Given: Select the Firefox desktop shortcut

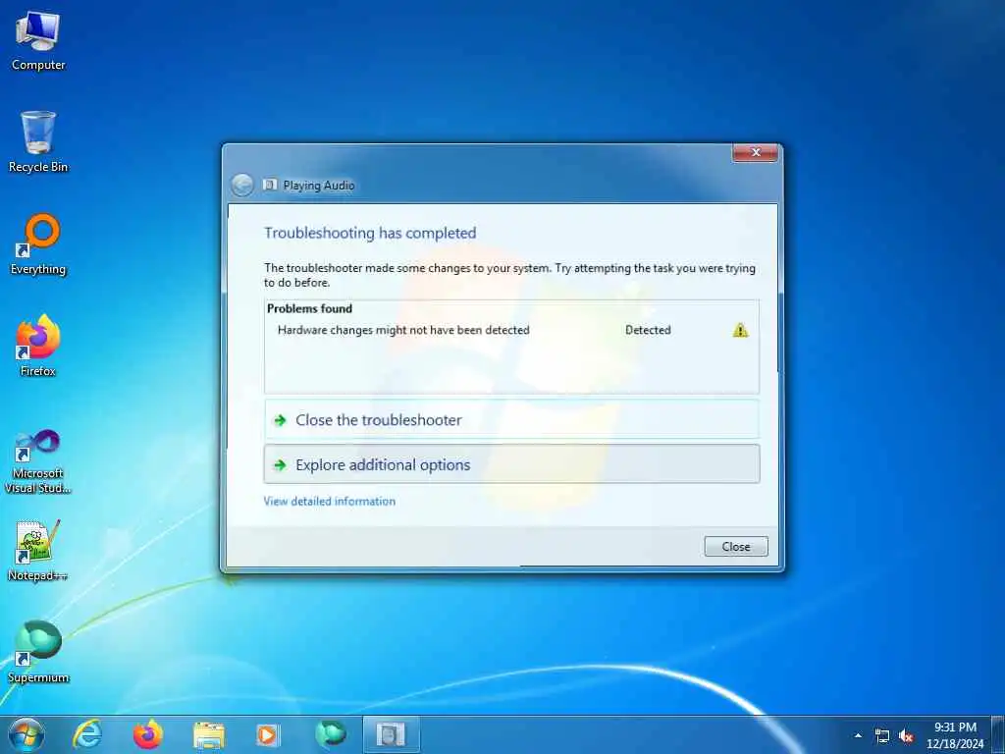Looking at the screenshot, I should click(x=38, y=346).
